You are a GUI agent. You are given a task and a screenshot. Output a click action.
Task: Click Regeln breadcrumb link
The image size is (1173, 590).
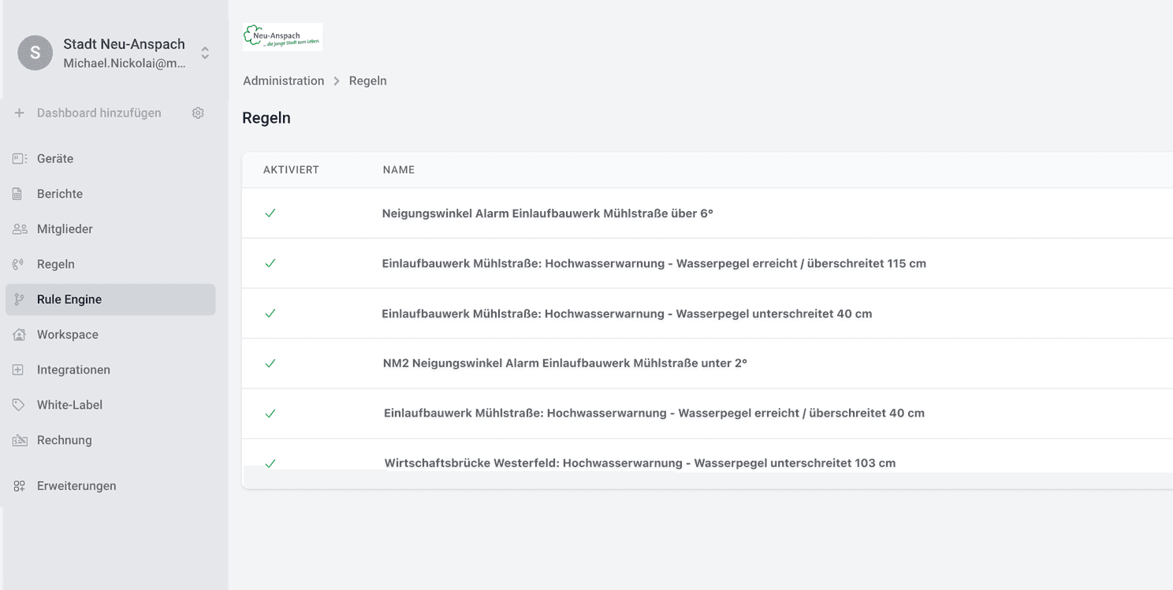368,80
